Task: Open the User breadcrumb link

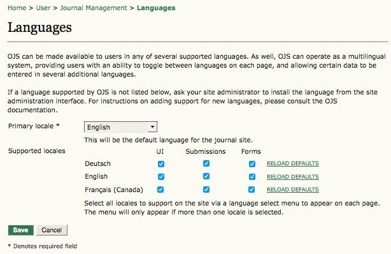Action: click(x=43, y=8)
